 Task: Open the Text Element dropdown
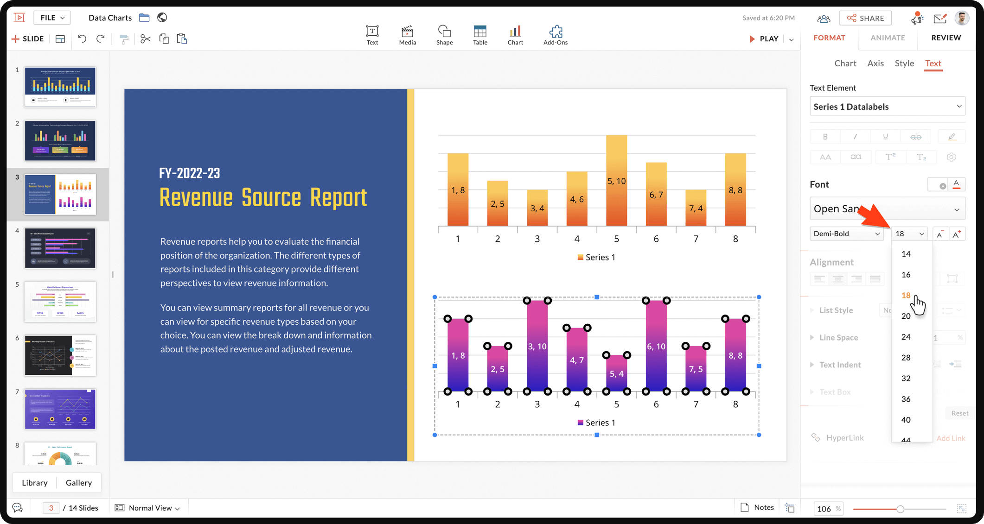point(887,107)
